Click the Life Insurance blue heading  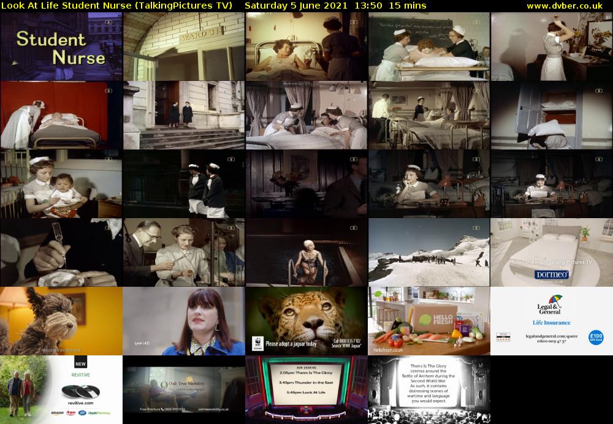[552, 323]
